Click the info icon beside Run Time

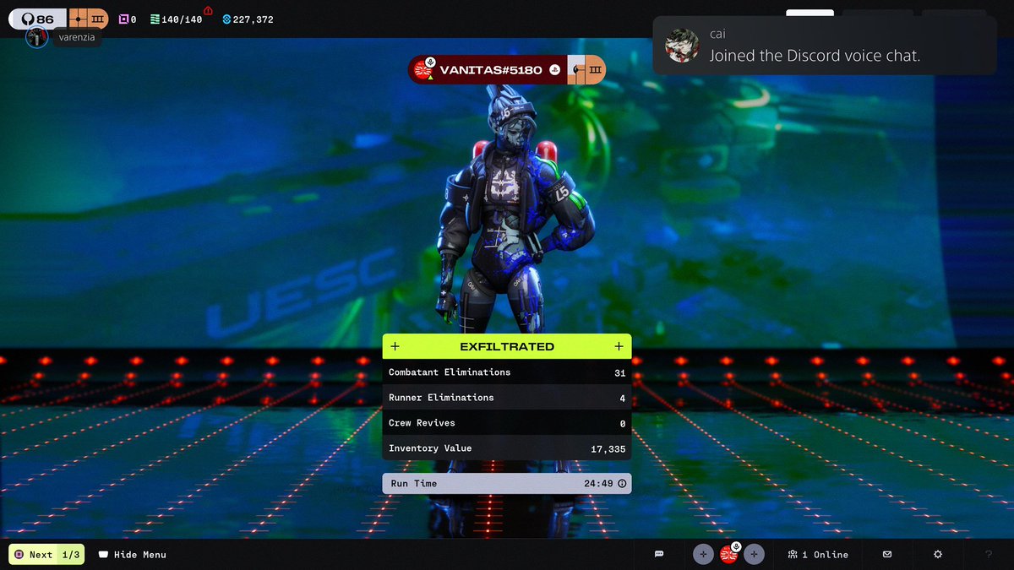click(x=622, y=484)
